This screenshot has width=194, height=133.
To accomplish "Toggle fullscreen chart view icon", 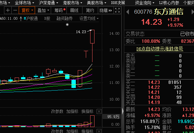I will (117, 10).
